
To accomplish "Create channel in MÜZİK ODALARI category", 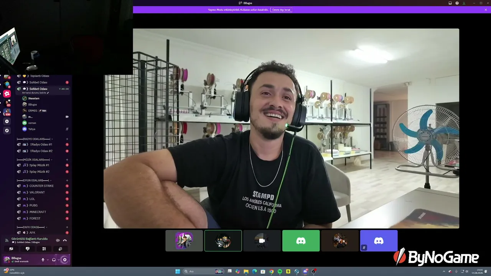I will tap(67, 159).
